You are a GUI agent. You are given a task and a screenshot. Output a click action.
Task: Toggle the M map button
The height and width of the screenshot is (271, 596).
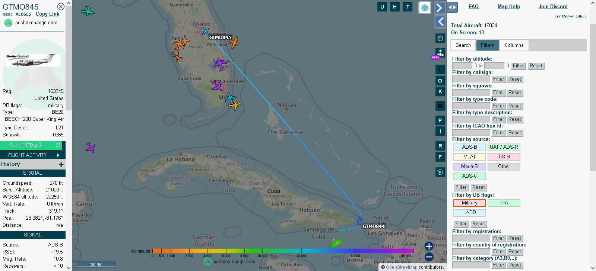[x=440, y=106]
